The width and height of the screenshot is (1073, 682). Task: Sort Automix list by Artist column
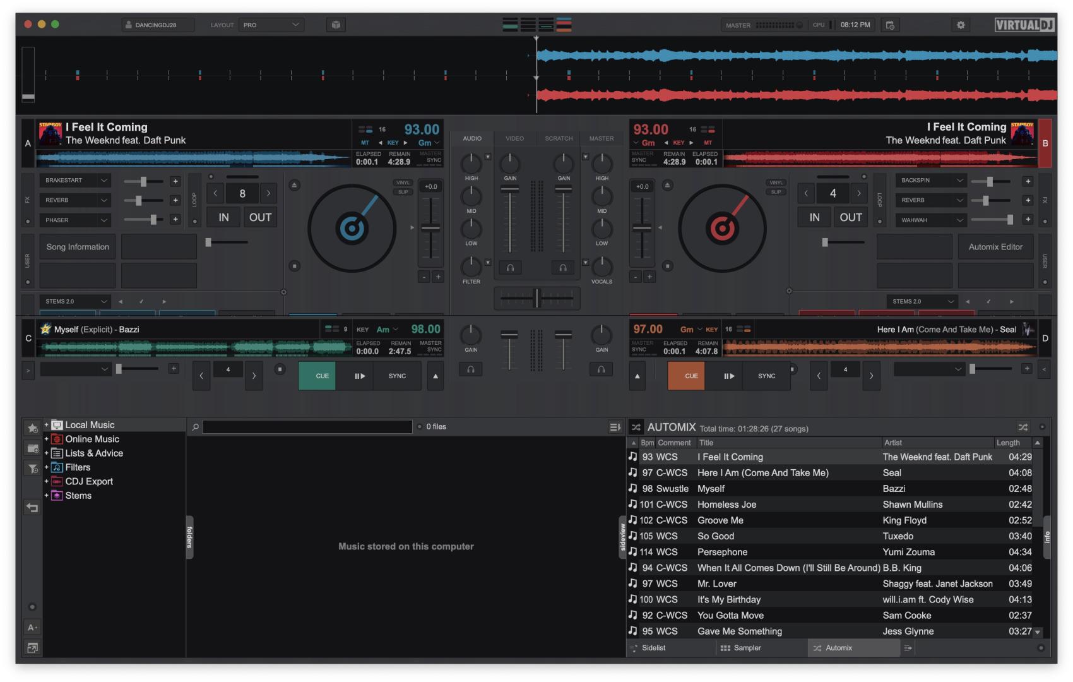click(937, 443)
